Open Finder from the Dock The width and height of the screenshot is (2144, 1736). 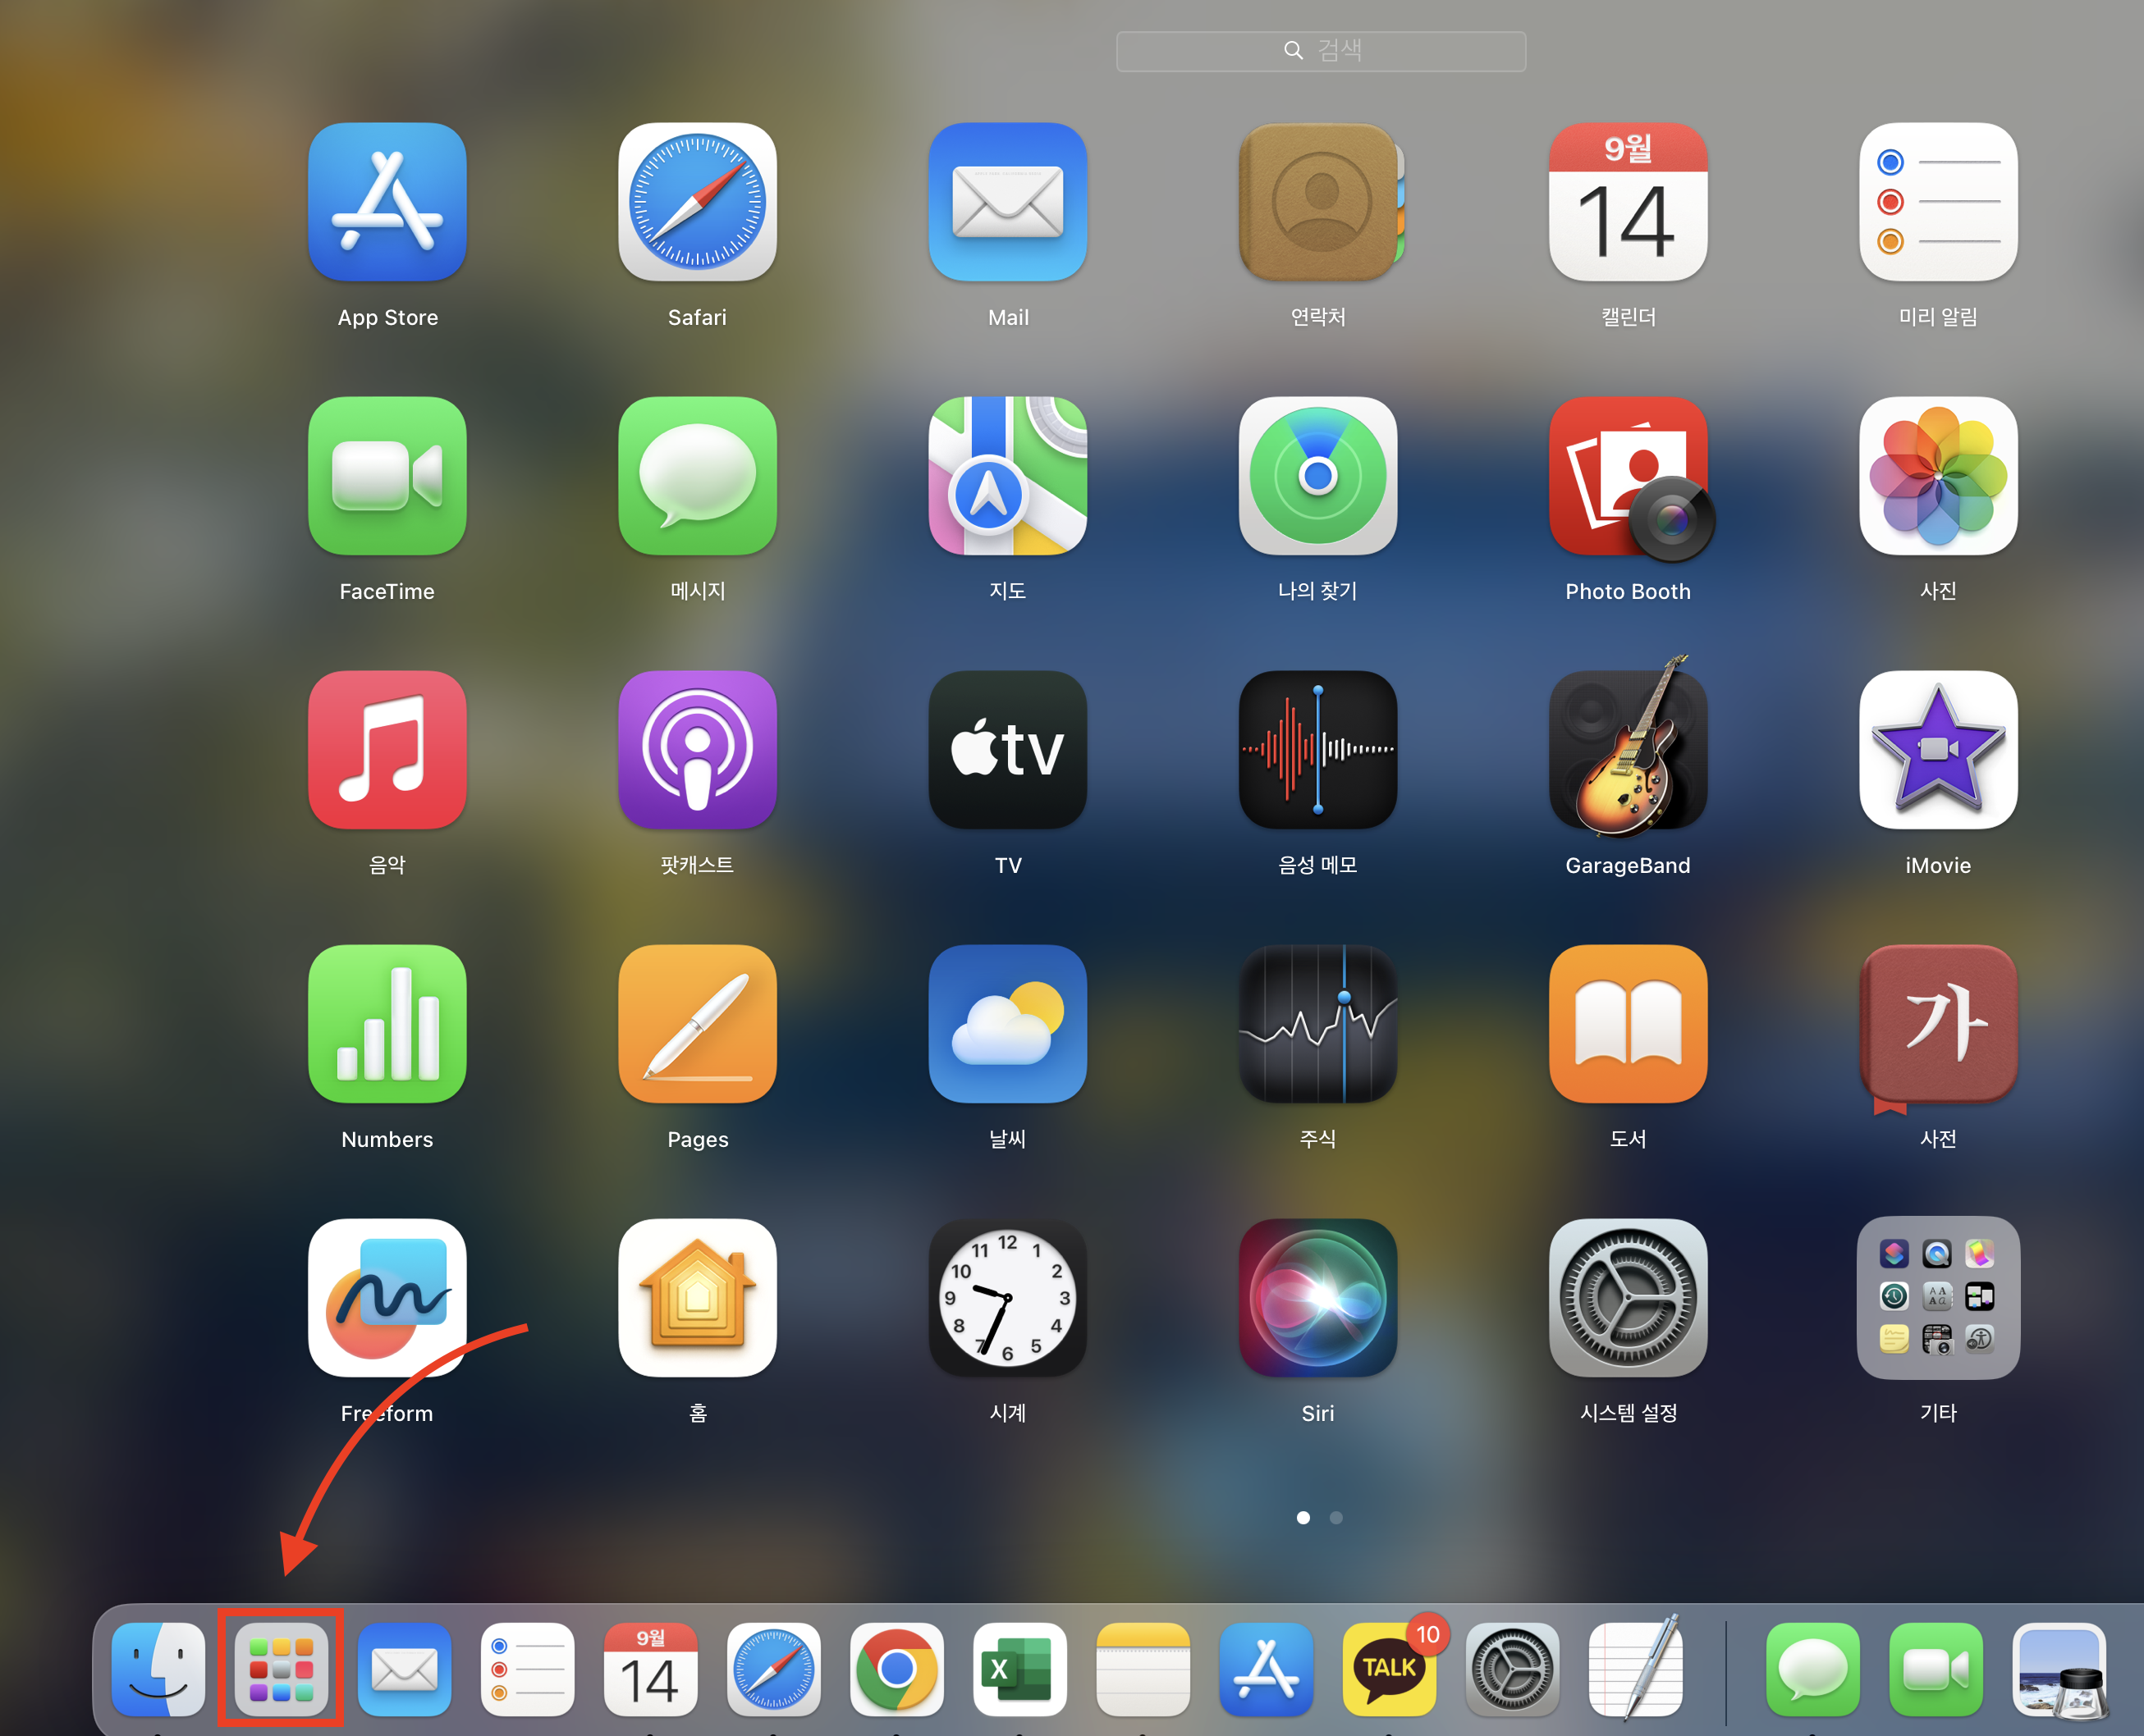tap(158, 1669)
